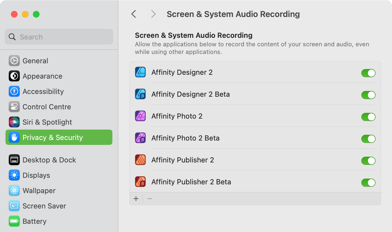Disable screen recording for Affinity Designer 2

pos(368,73)
